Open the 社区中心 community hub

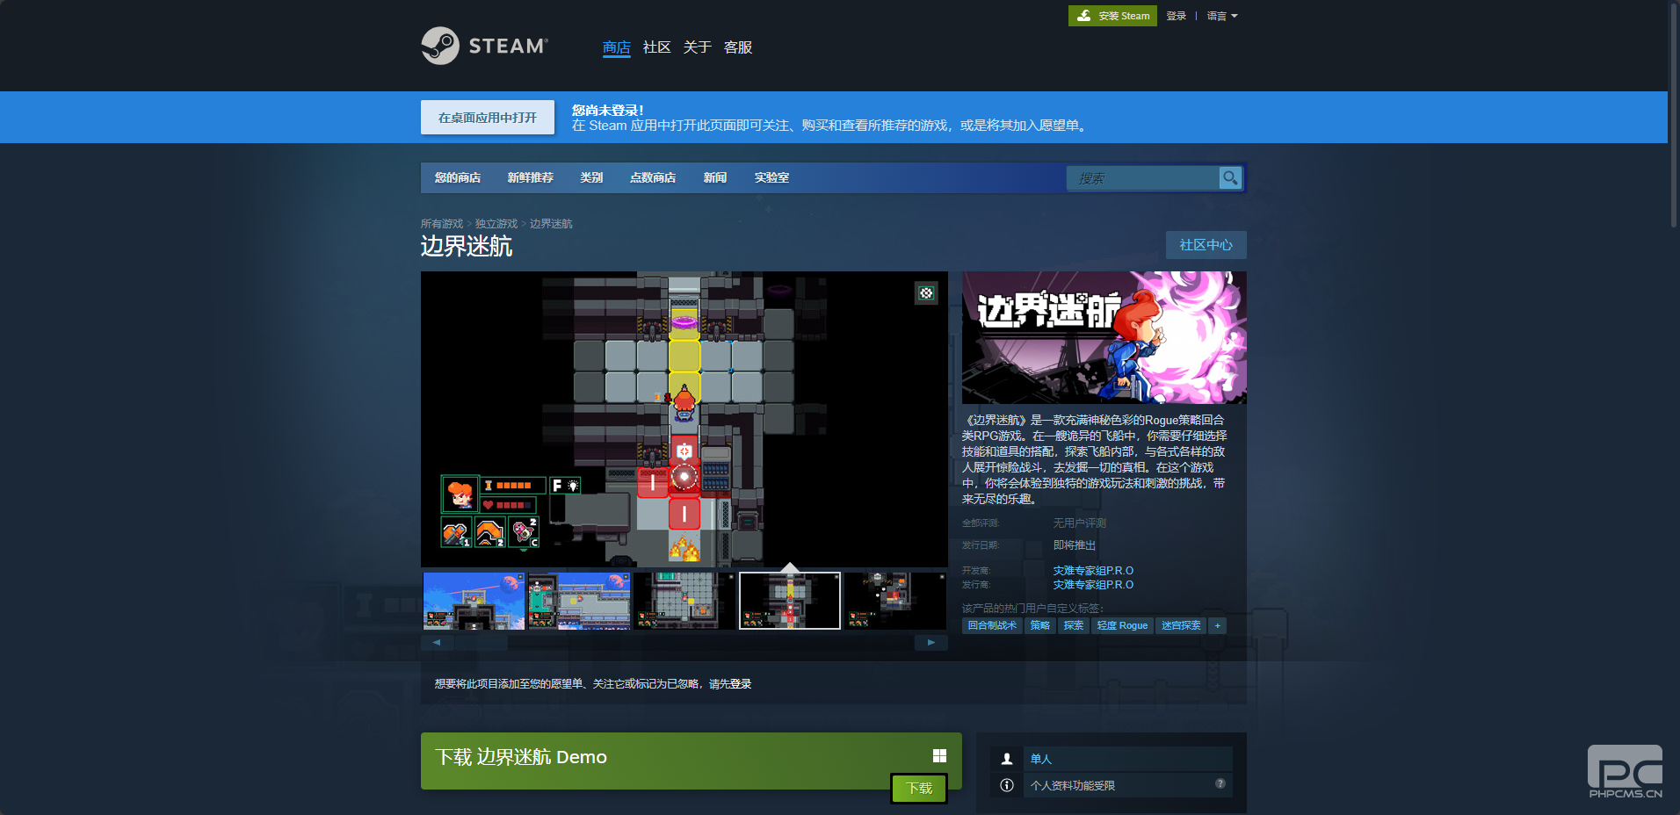[1206, 245]
